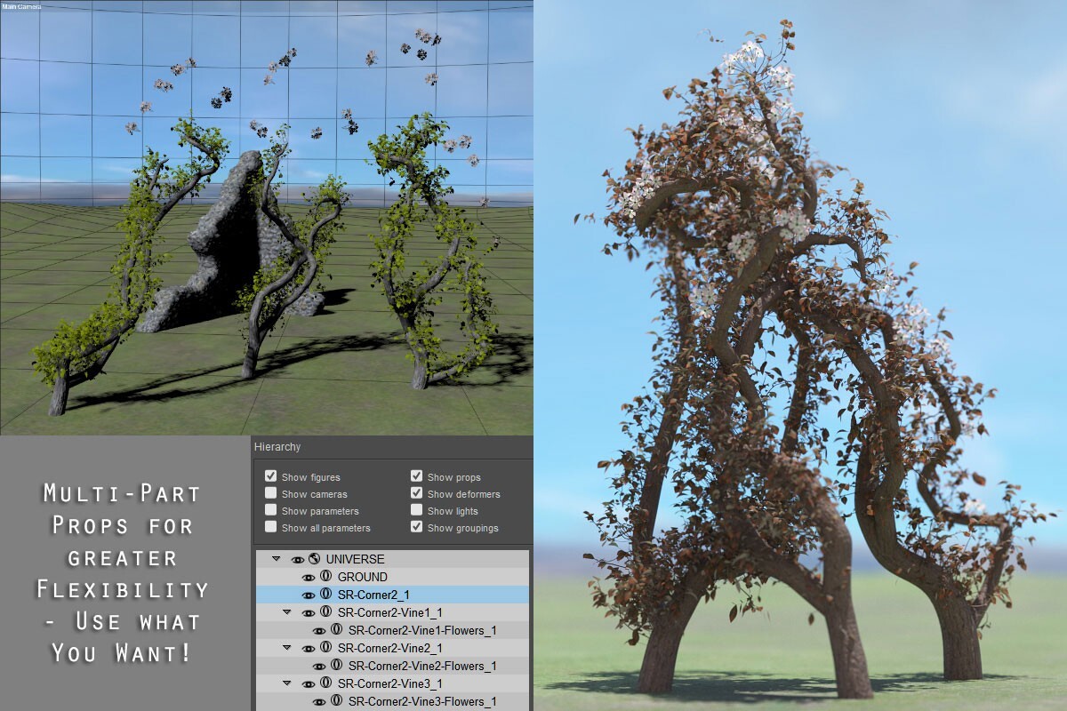Click the prop icon beside SR-Corner2-Vine2-Flowers_1
The image size is (1067, 711).
[336, 666]
